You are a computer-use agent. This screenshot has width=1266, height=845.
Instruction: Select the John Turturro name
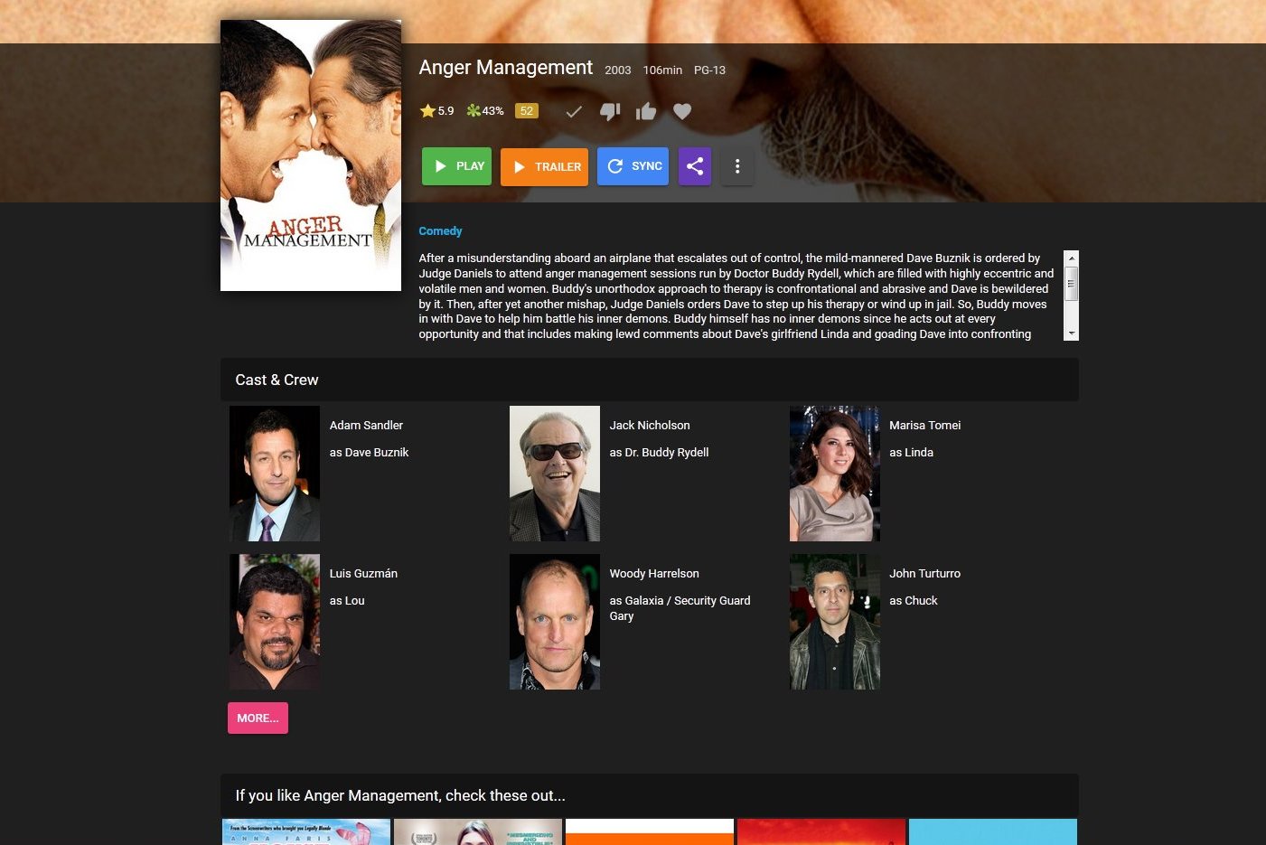[x=925, y=574]
